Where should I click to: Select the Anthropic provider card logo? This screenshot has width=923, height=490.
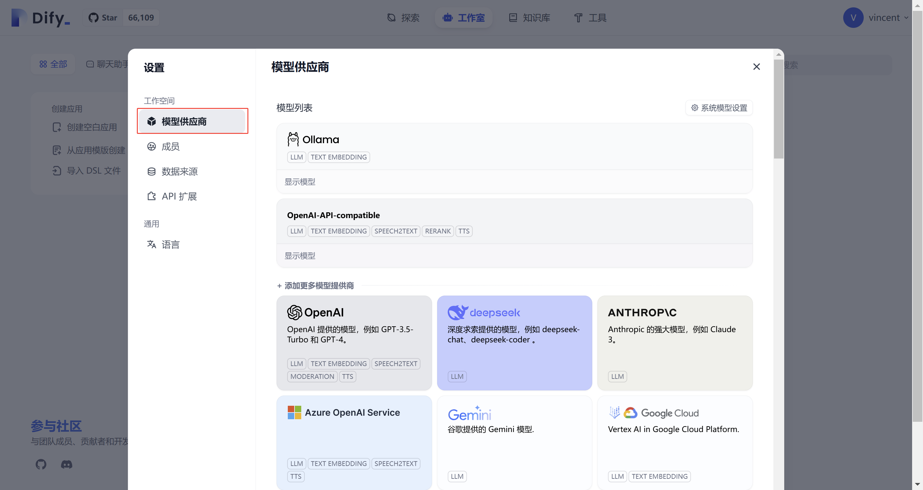(642, 312)
